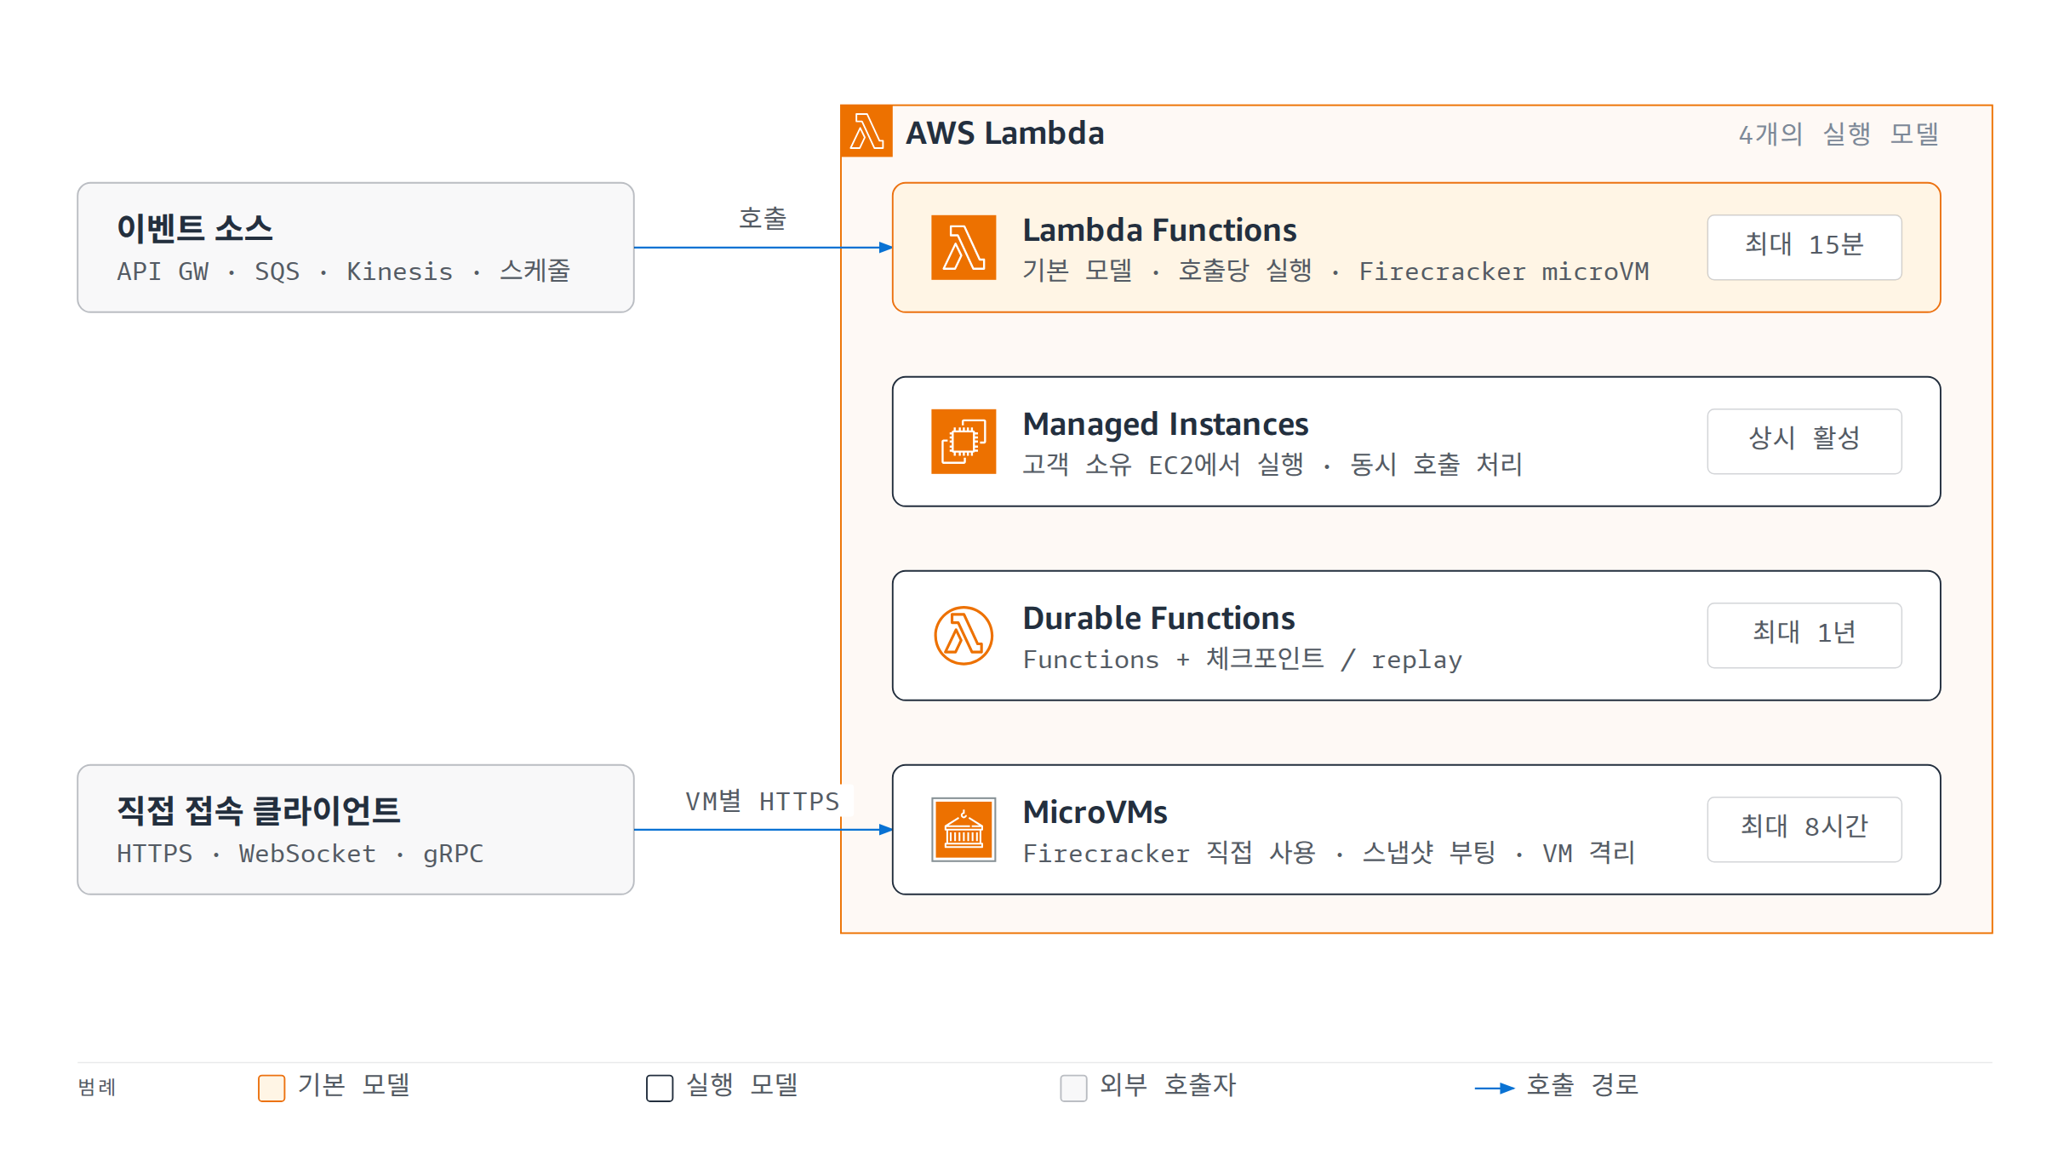Select the 상시 활성 badge
The height and width of the screenshot is (1166, 2070).
pyautogui.click(x=1804, y=442)
